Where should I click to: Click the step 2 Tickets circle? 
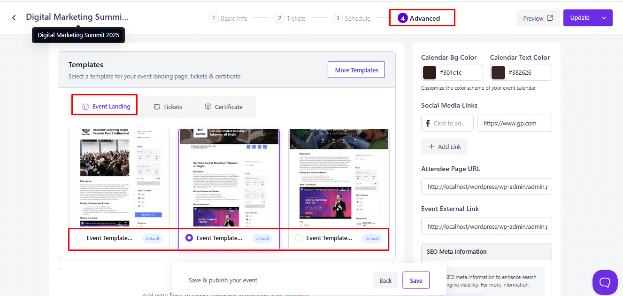(x=280, y=18)
